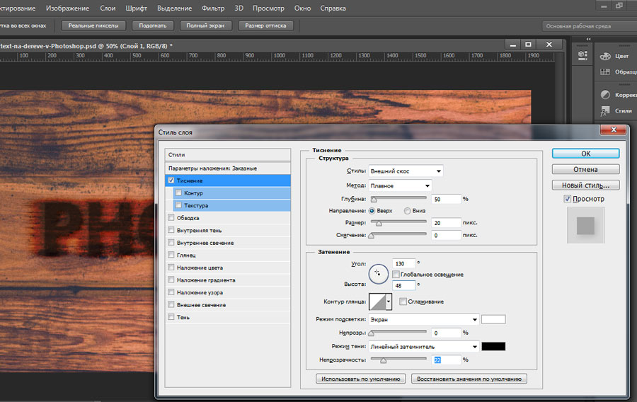The width and height of the screenshot is (637, 402).
Task: Click the Угол angle input field
Action: 404,263
